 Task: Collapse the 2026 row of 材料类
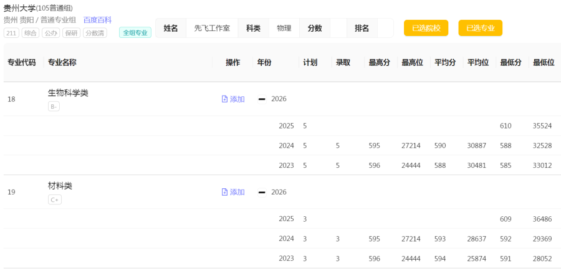tap(262, 193)
